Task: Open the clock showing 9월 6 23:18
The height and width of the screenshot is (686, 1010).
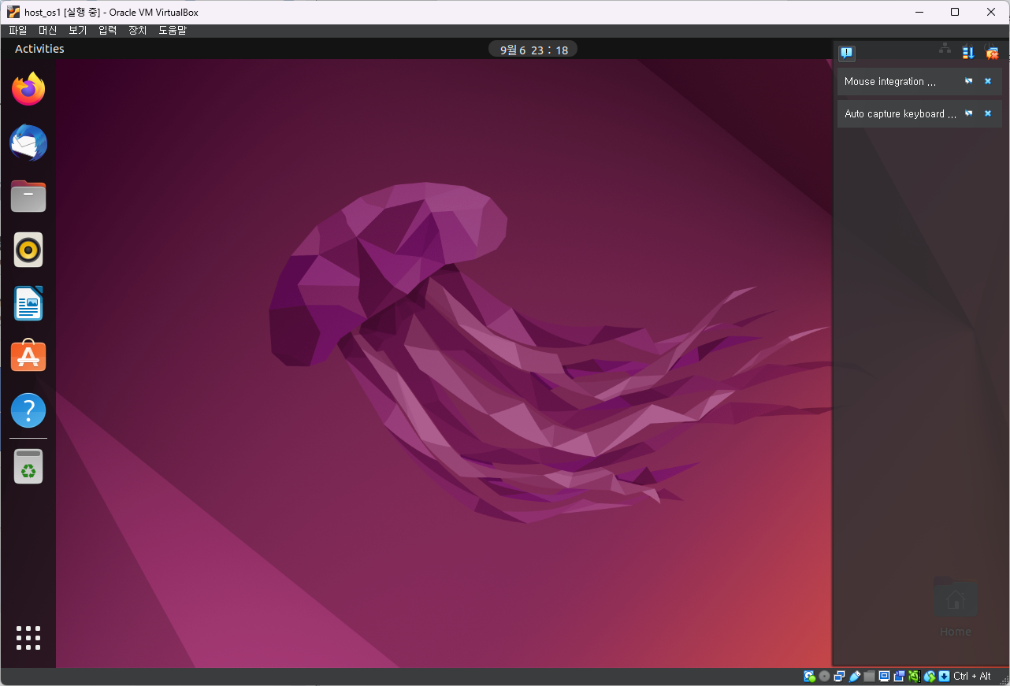Action: [533, 50]
